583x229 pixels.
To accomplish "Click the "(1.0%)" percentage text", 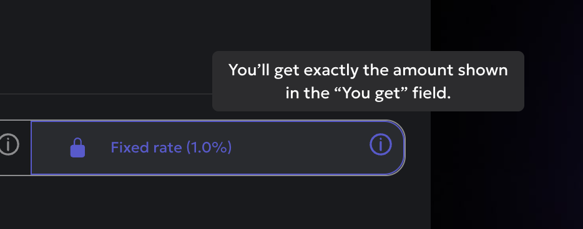I will pos(208,147).
